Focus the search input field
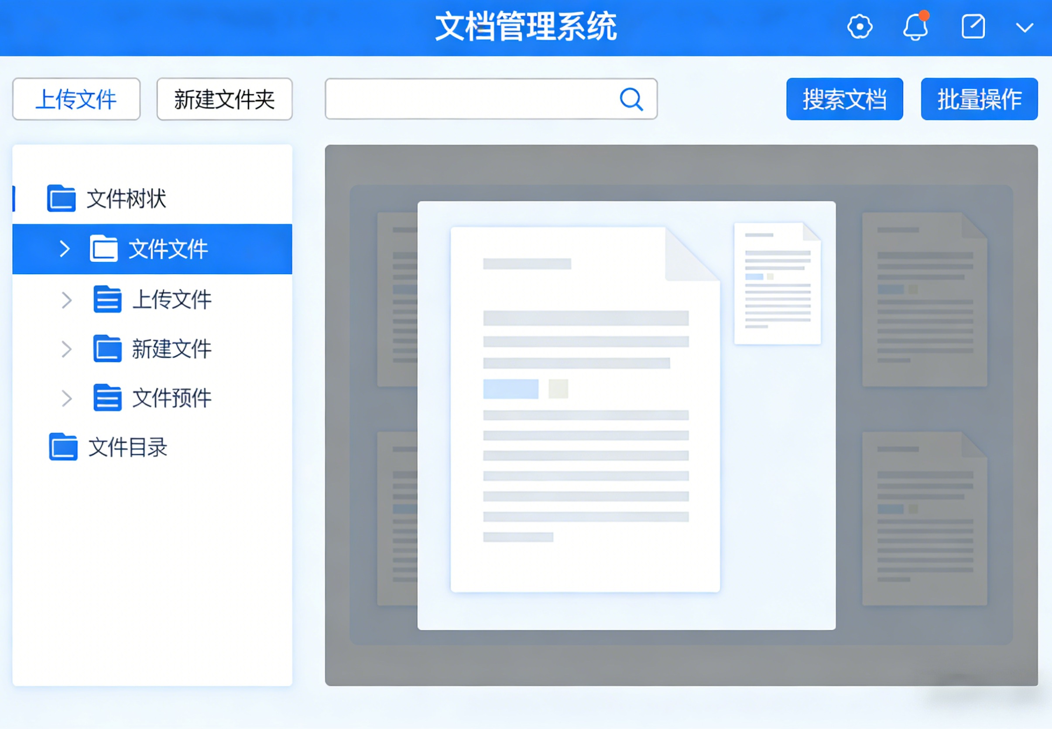Viewport: 1052px width, 729px height. click(491, 99)
